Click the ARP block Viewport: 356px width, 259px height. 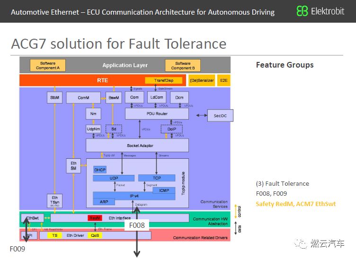(x=104, y=202)
